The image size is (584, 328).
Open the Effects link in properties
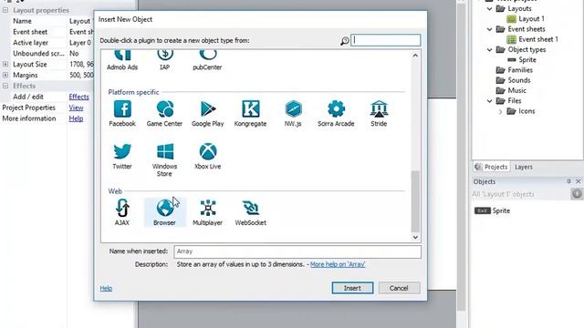[79, 97]
